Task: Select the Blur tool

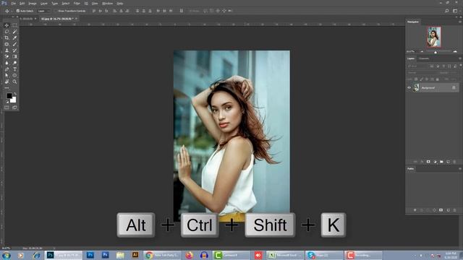Action: pyautogui.click(x=7, y=63)
